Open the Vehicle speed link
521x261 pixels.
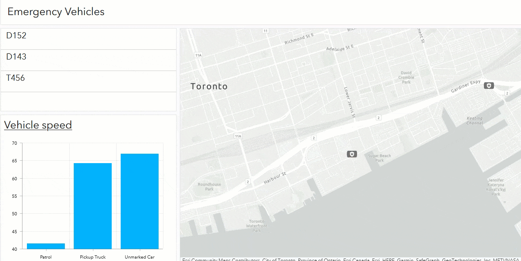pos(38,125)
